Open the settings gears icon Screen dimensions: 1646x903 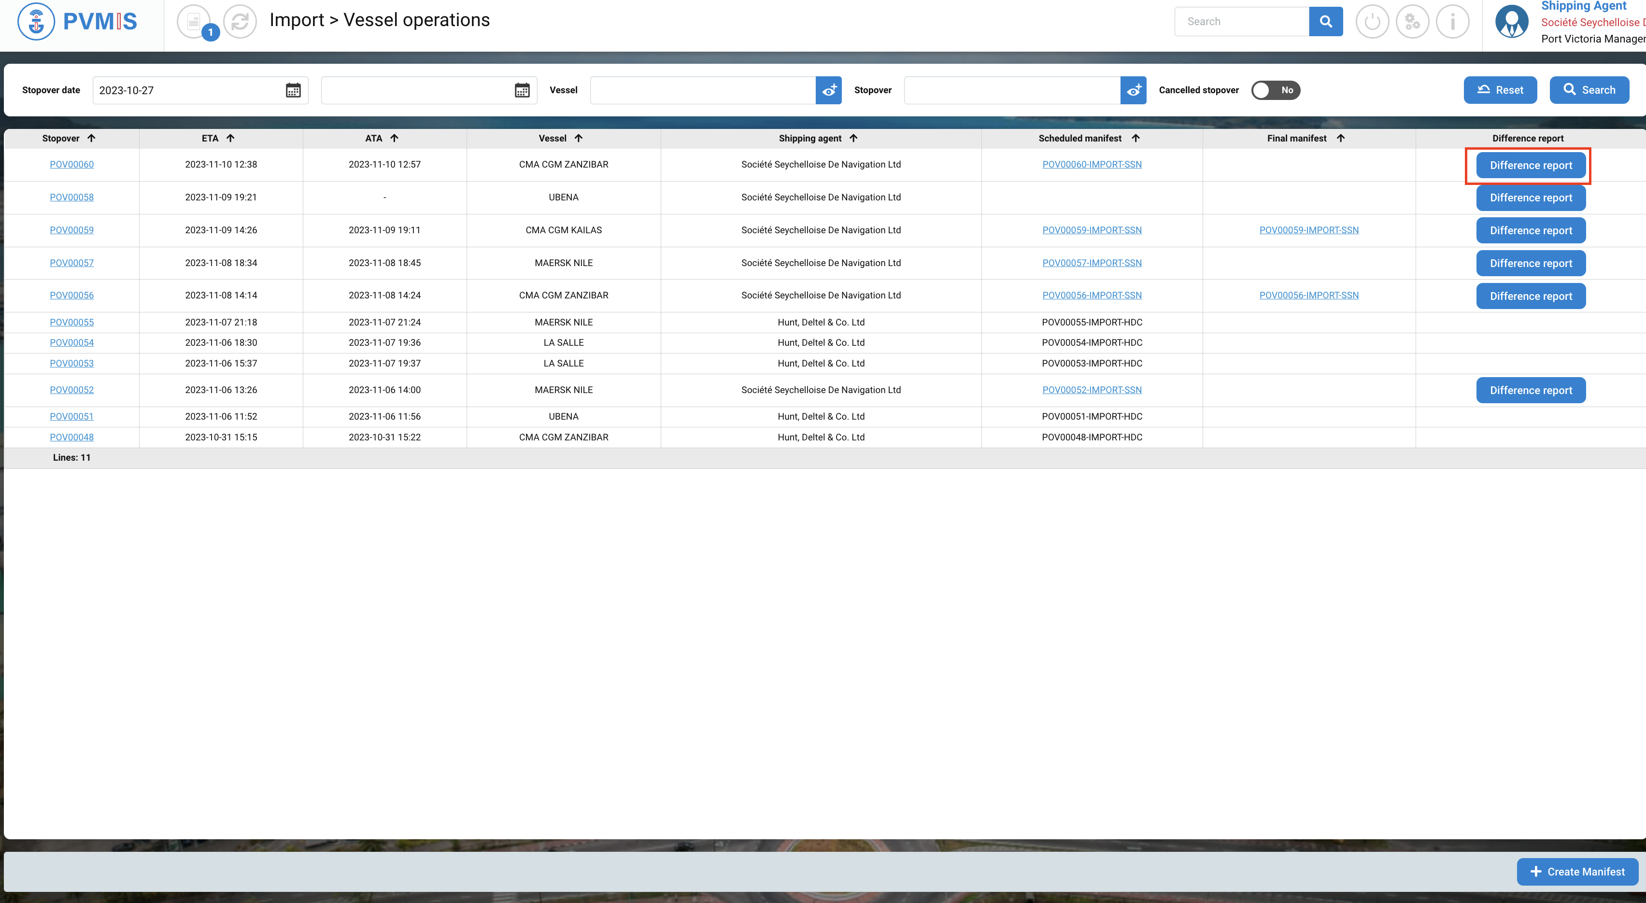1412,22
